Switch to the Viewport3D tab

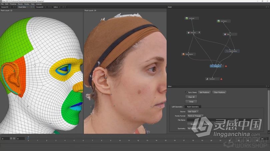5,7
